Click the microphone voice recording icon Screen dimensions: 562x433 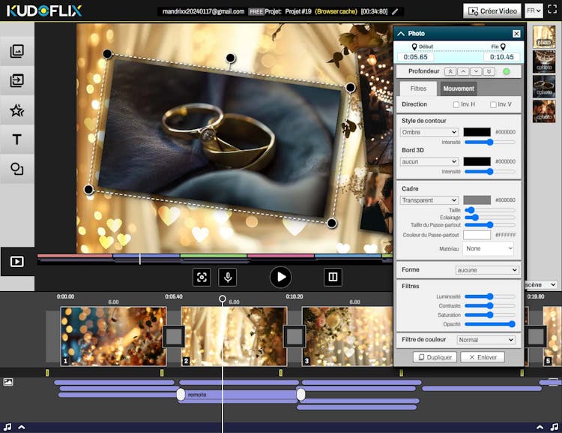pos(228,277)
